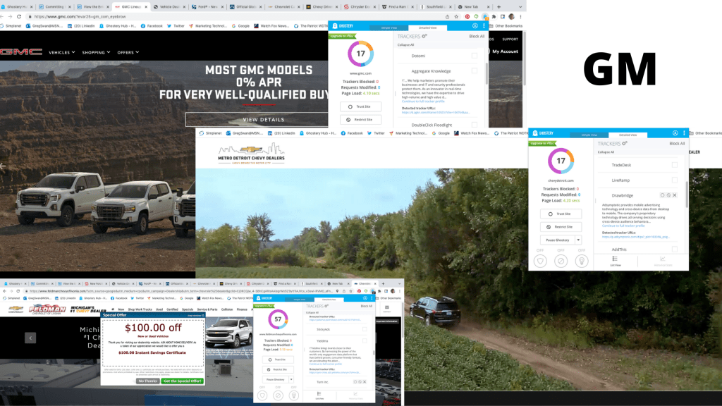Open List View in chevydetroit Ghostery panel
The image size is (722, 406).
(x=615, y=261)
